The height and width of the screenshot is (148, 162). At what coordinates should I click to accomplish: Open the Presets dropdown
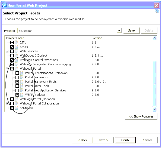tap(119, 31)
